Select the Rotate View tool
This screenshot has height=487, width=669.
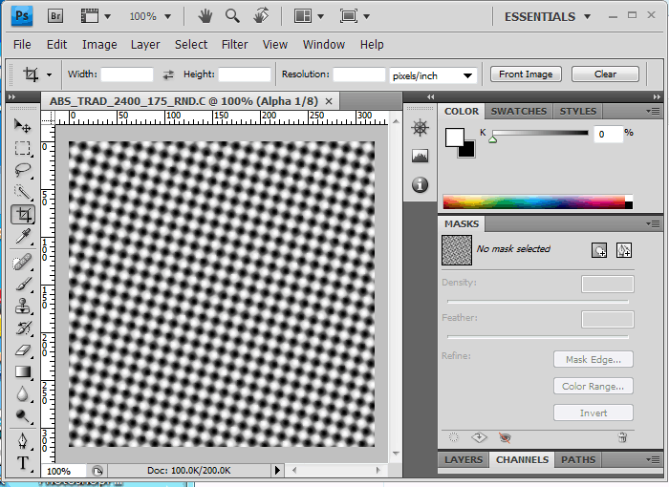(x=261, y=16)
